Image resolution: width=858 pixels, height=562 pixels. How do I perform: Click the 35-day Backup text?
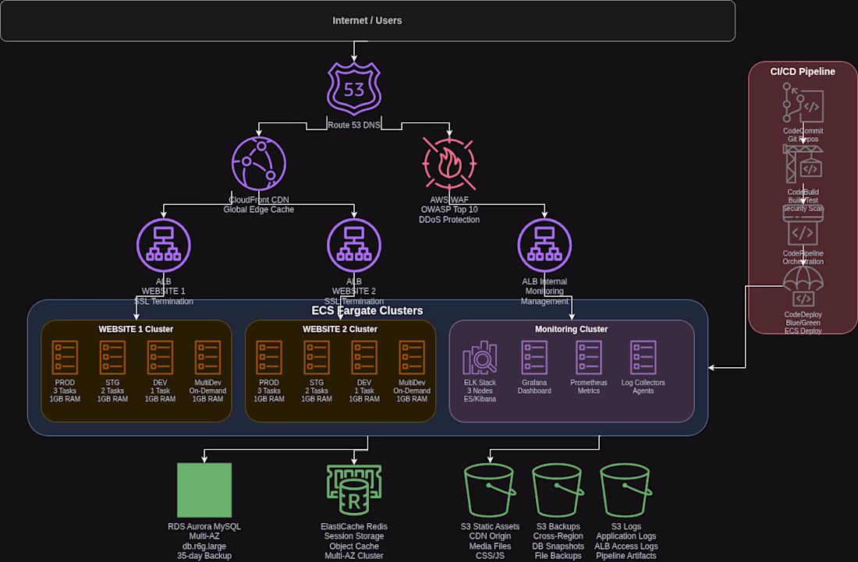pyautogui.click(x=204, y=556)
